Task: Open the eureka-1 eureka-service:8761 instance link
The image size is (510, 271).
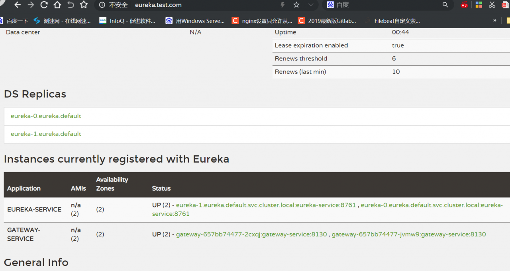Action: tap(266, 205)
